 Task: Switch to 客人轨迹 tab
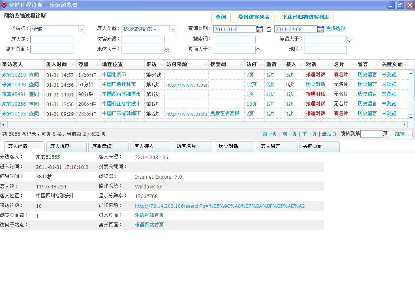pos(66,147)
